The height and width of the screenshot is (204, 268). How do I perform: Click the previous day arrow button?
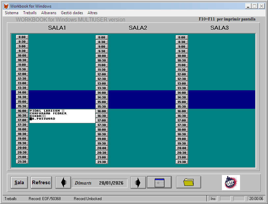(63, 183)
